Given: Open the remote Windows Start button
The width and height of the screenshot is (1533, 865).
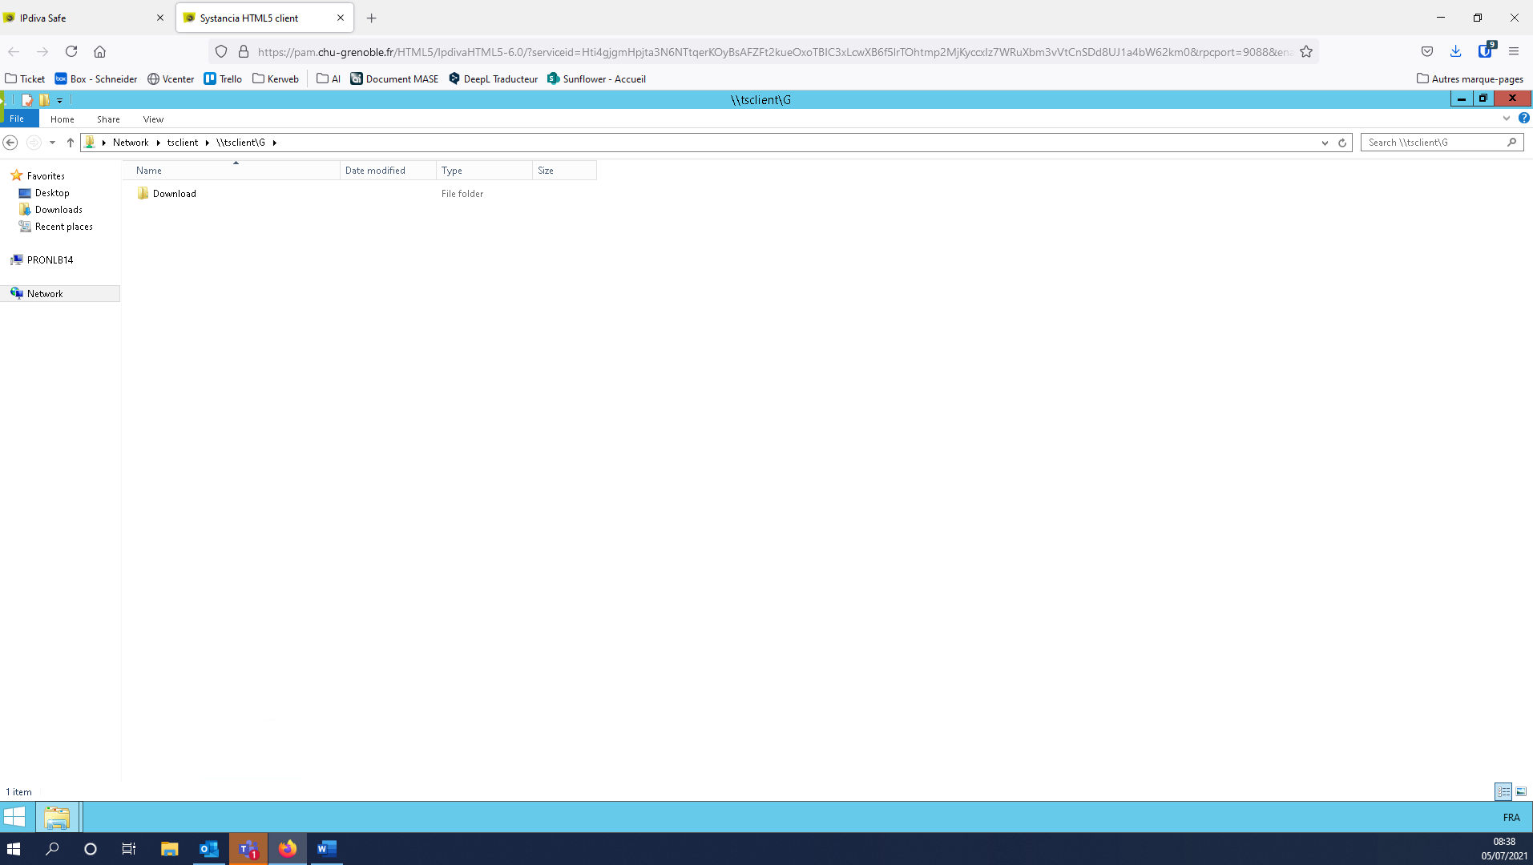Looking at the screenshot, I should pos(14,817).
